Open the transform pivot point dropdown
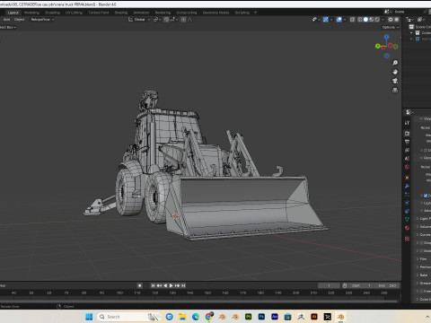The width and height of the screenshot is (431, 323). [157, 20]
